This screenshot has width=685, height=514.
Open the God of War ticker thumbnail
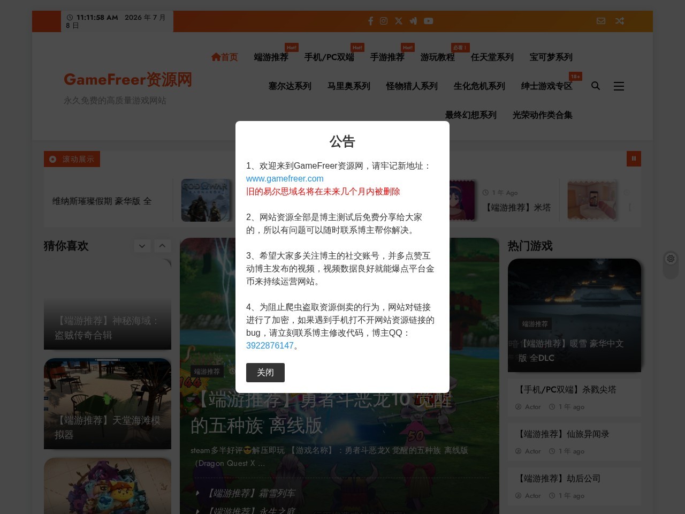pyautogui.click(x=207, y=200)
